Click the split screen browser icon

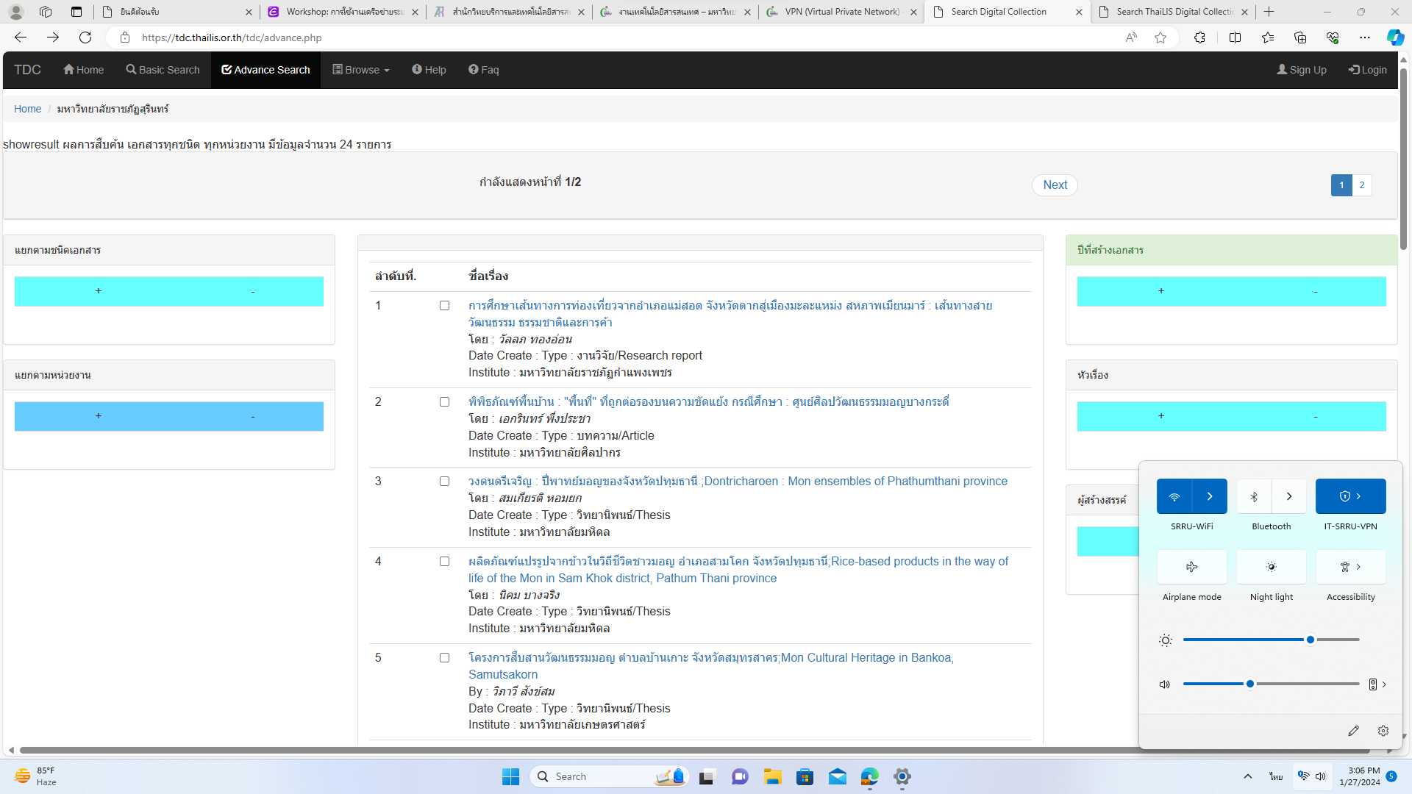[x=1235, y=37]
